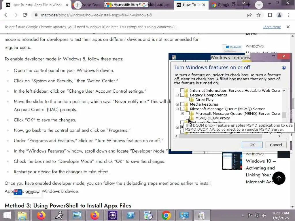
Task: Select the DirectPlay feature label
Action: pos(204,100)
